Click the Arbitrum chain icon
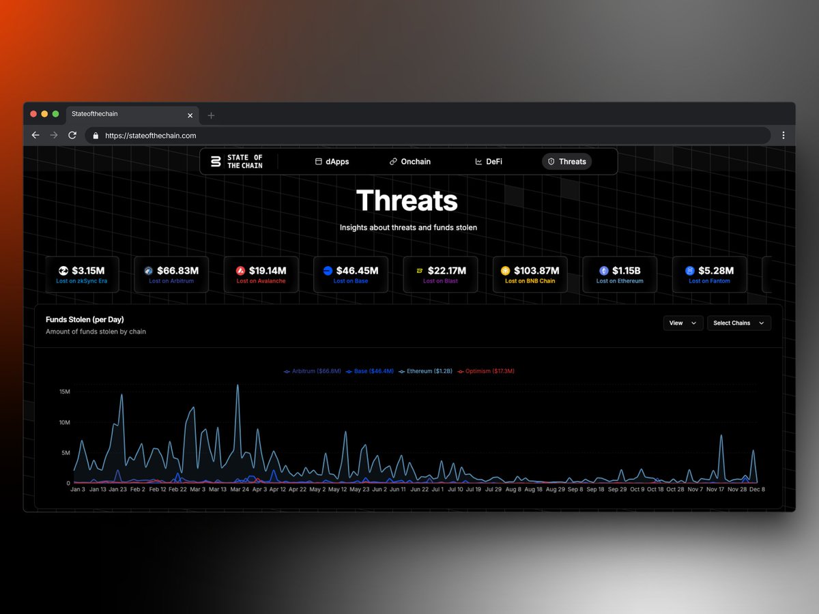The width and height of the screenshot is (819, 614). [149, 271]
